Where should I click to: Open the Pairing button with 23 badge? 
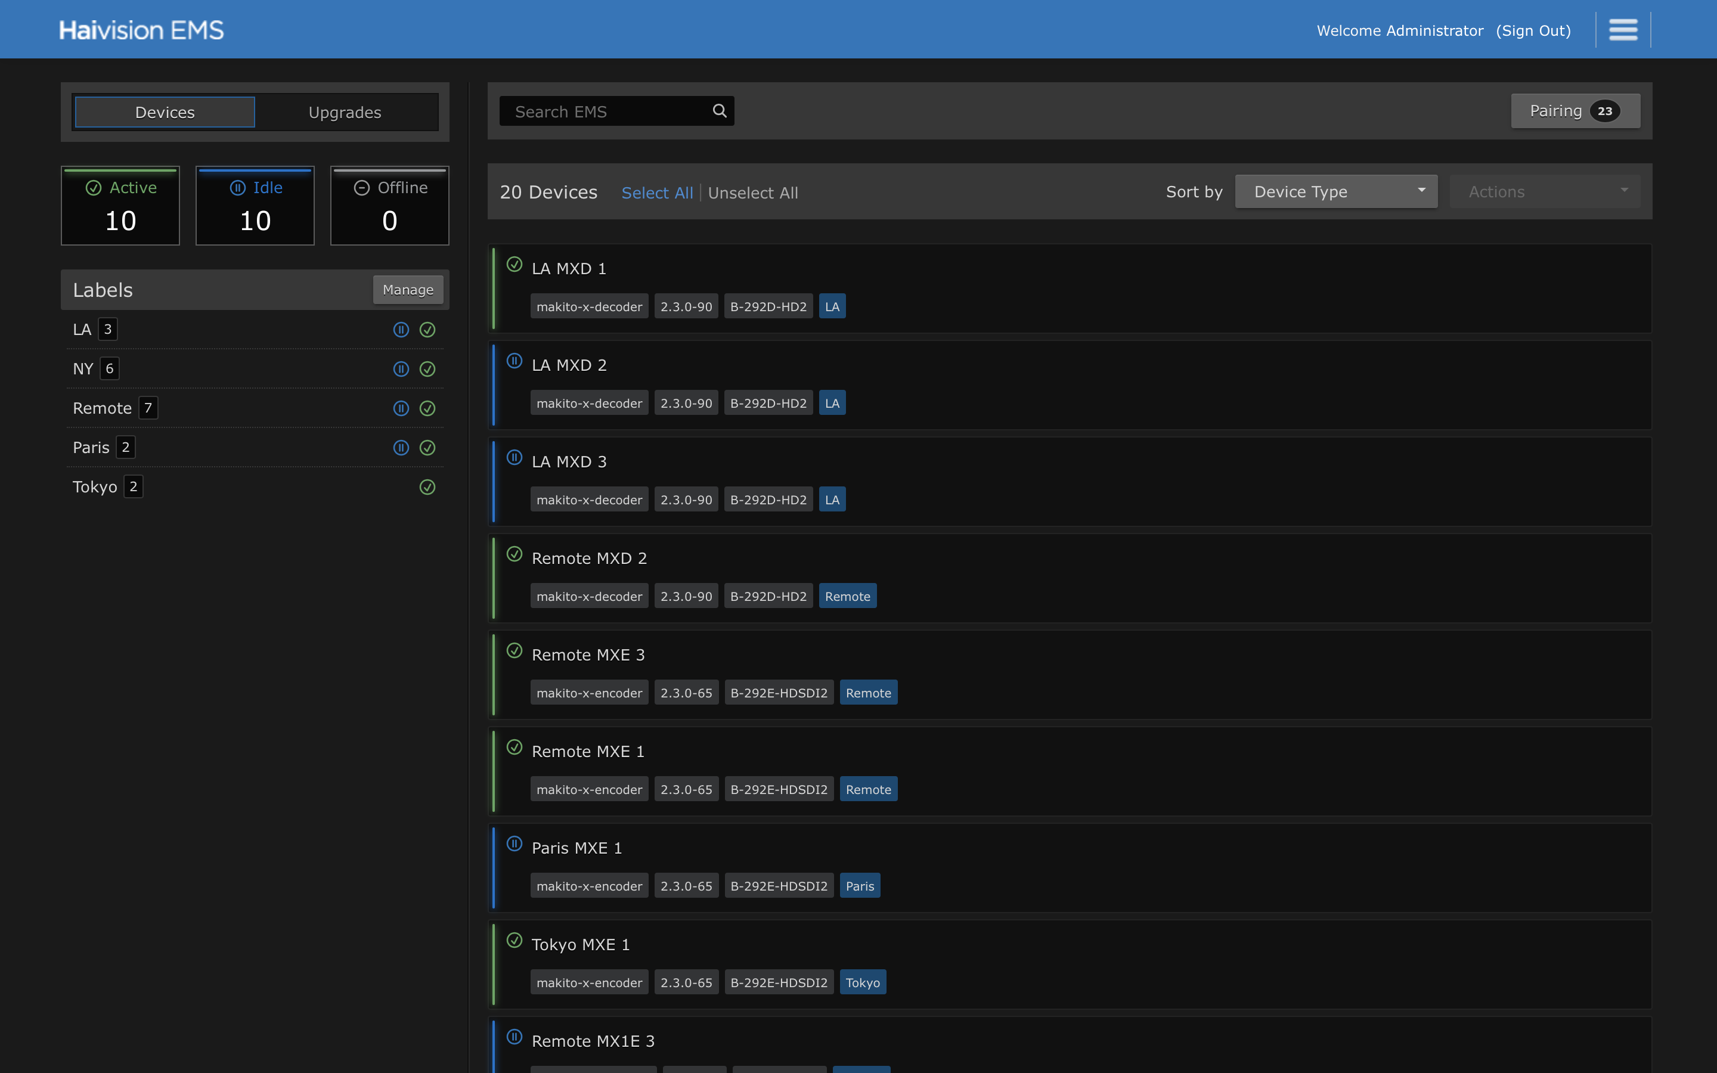1575,111
